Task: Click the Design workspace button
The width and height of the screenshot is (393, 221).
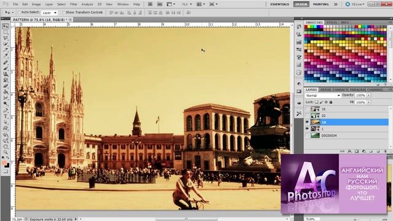Action: click(x=301, y=4)
